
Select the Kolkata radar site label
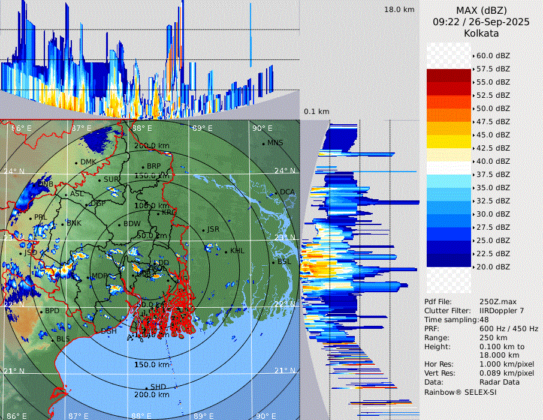(x=481, y=33)
